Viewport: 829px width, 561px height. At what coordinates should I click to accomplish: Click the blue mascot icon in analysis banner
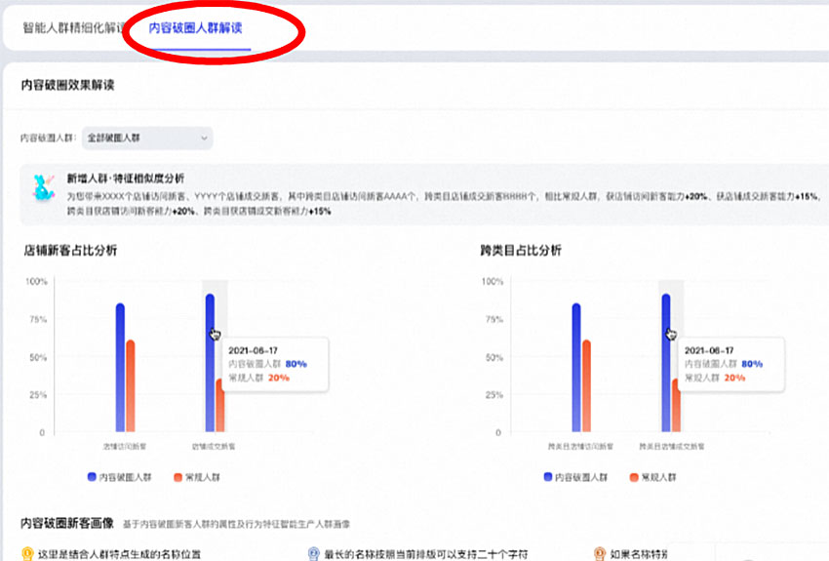click(x=43, y=187)
